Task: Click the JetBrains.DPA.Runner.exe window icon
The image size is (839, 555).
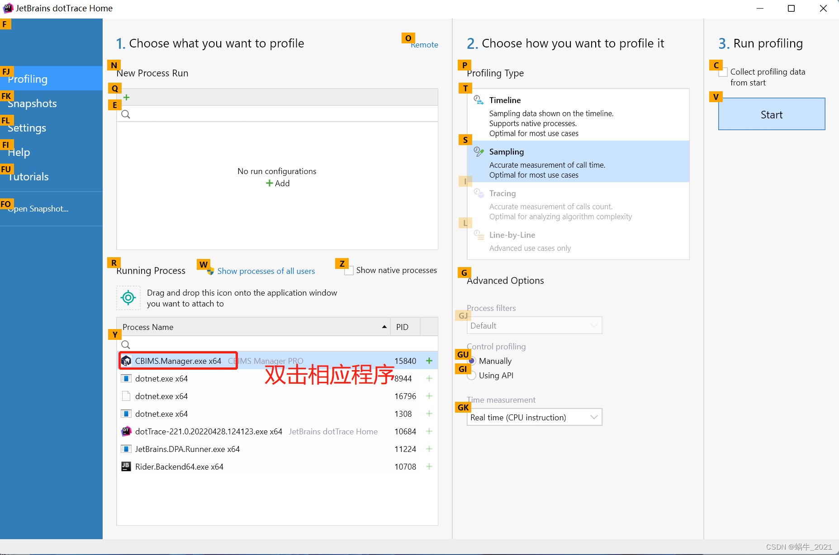Action: tap(126, 449)
